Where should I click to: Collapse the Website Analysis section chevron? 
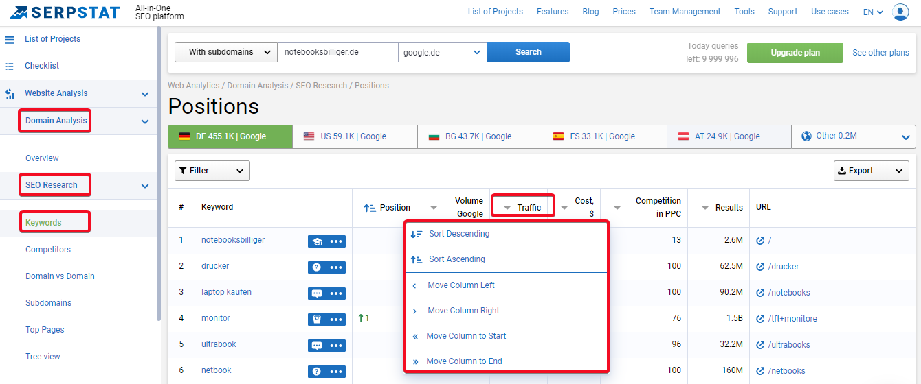pyautogui.click(x=145, y=94)
